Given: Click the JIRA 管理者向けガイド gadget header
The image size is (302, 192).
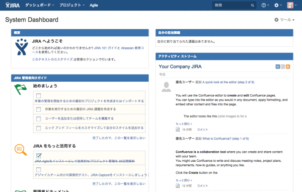Looking at the screenshot, I should point(80,78).
